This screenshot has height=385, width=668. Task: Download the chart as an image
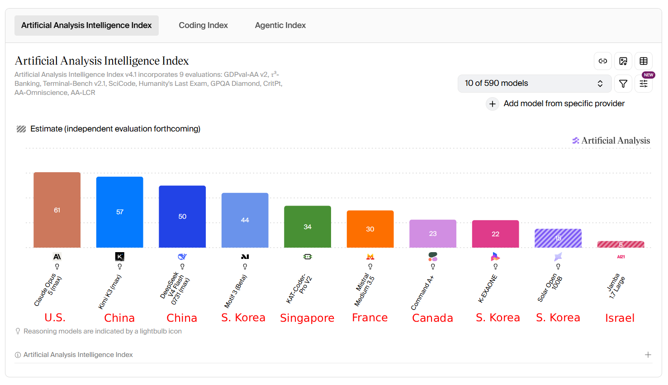coord(623,61)
